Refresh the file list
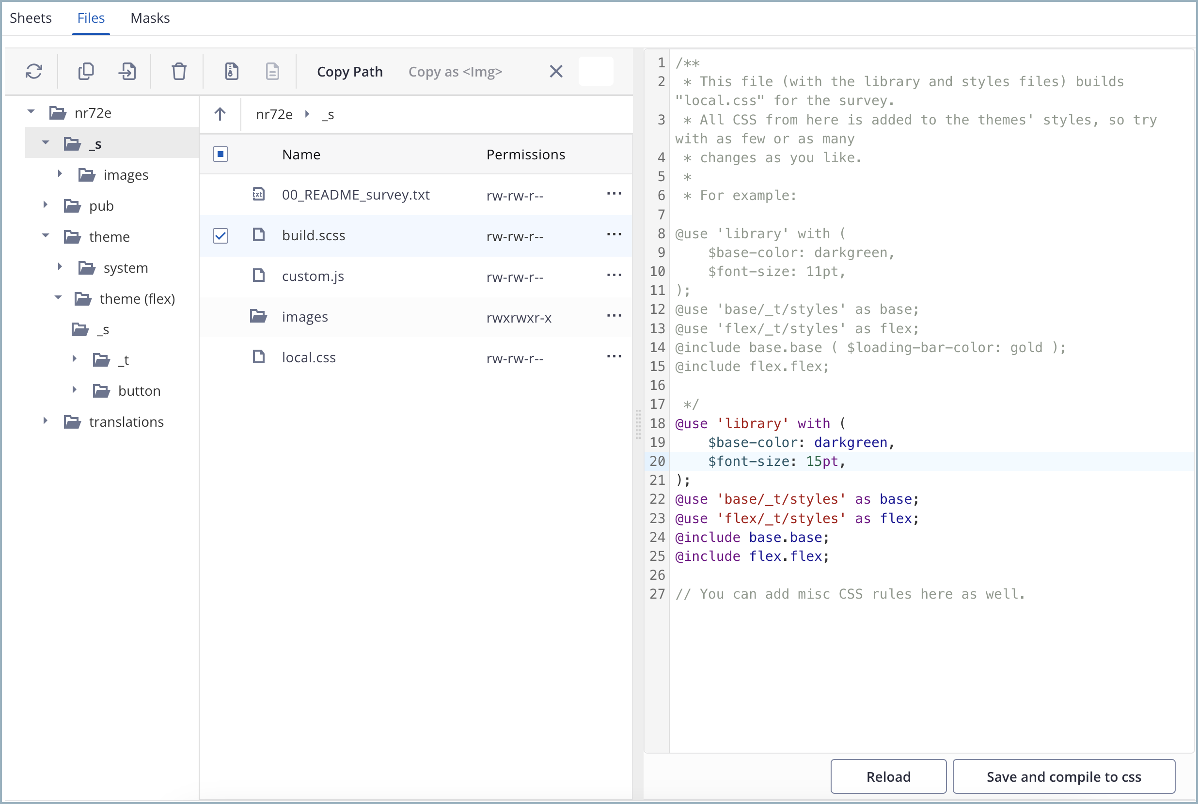This screenshot has height=804, width=1198. (34, 71)
